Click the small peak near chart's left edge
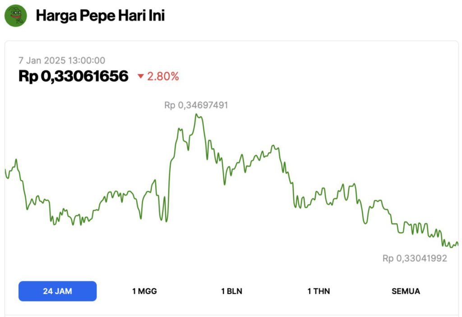 click(x=16, y=159)
